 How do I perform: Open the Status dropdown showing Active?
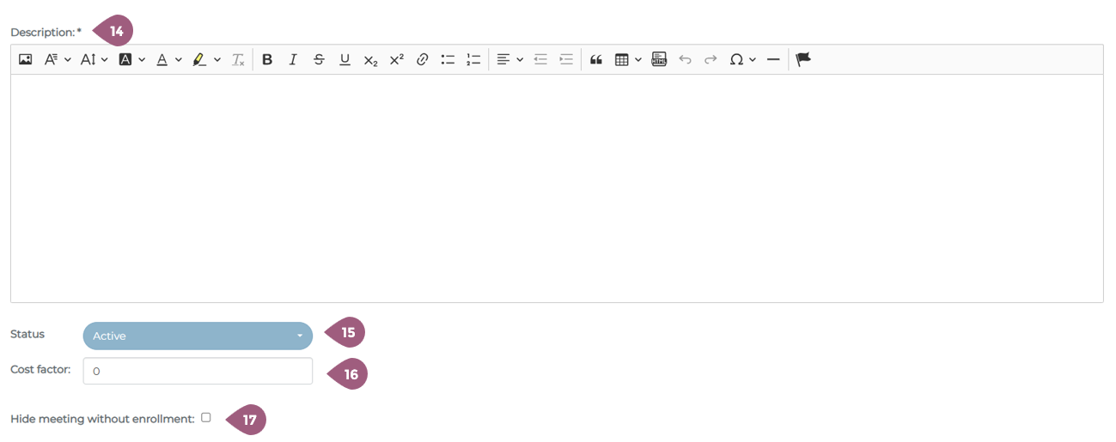click(198, 336)
